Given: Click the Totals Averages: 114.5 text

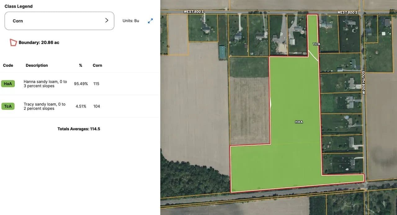Looking at the screenshot, I should coord(79,129).
